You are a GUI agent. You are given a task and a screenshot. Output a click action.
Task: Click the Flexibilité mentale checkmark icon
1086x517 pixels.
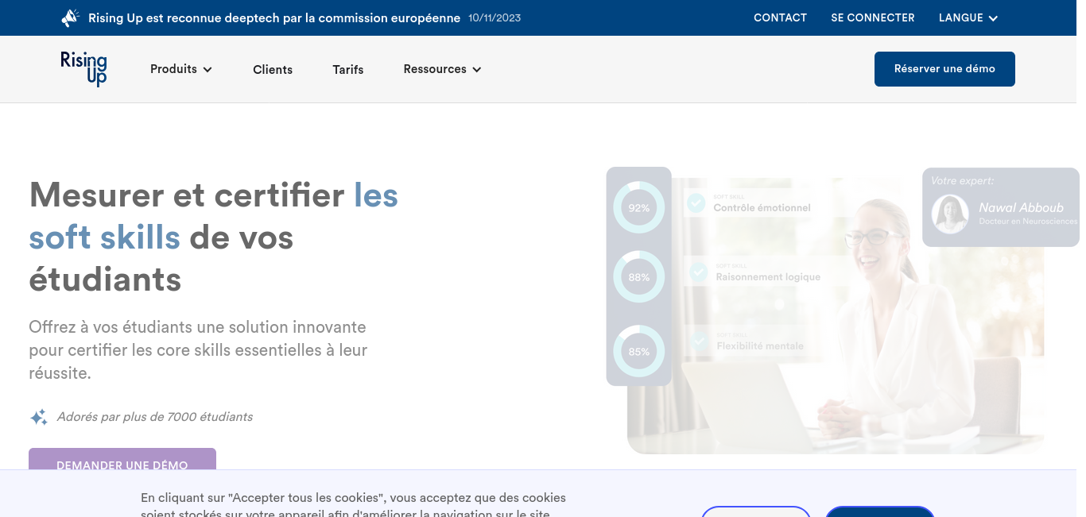[x=700, y=341]
